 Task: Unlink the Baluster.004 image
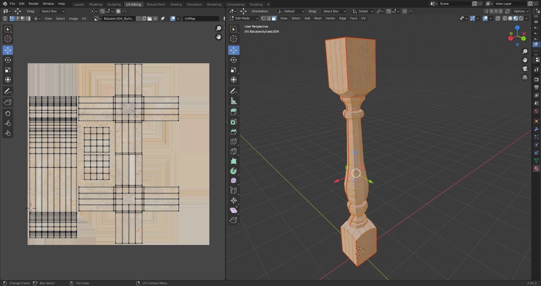click(x=155, y=19)
